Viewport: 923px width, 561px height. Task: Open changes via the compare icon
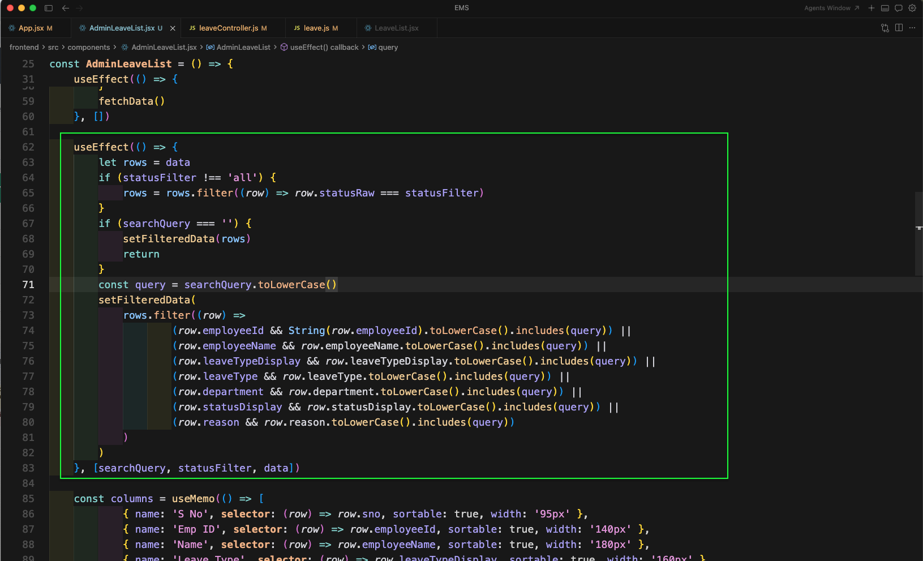click(885, 28)
